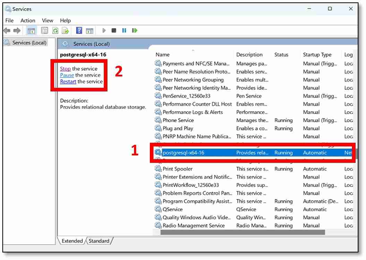Click the forward navigation arrow

pos(16,31)
